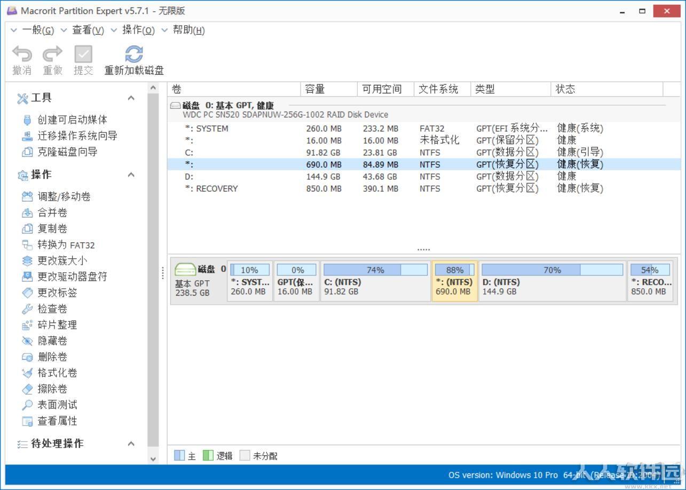This screenshot has width=686, height=490.
Task: Select the 16.00 MB unformatted volume row
Action: pyautogui.click(x=424, y=140)
